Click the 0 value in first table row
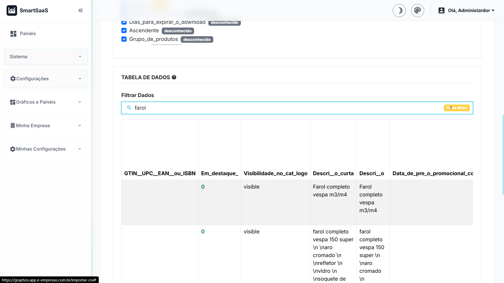The image size is (504, 283). coord(203,187)
